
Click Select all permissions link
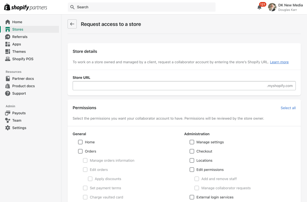288,108
